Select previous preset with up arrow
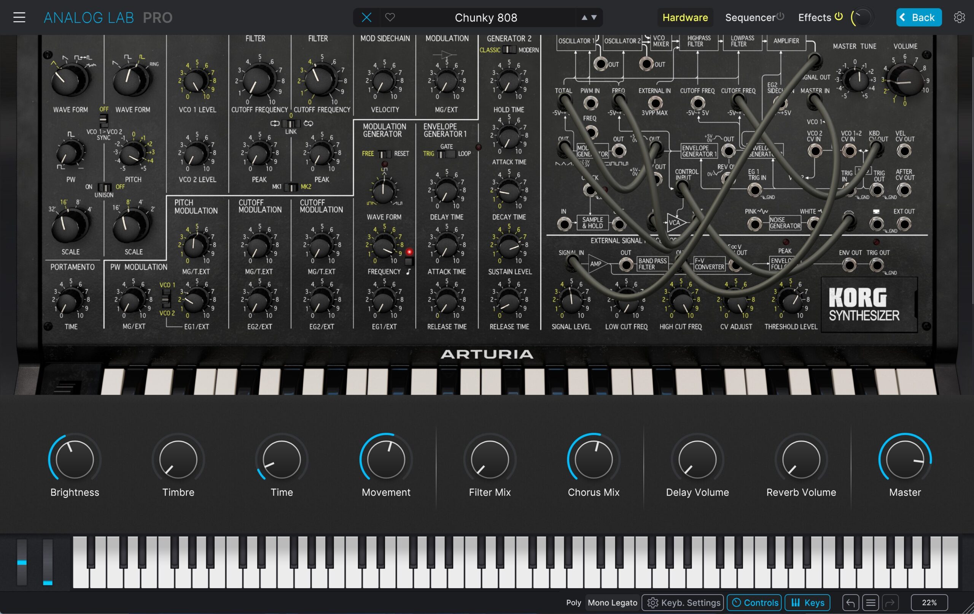 coord(584,17)
